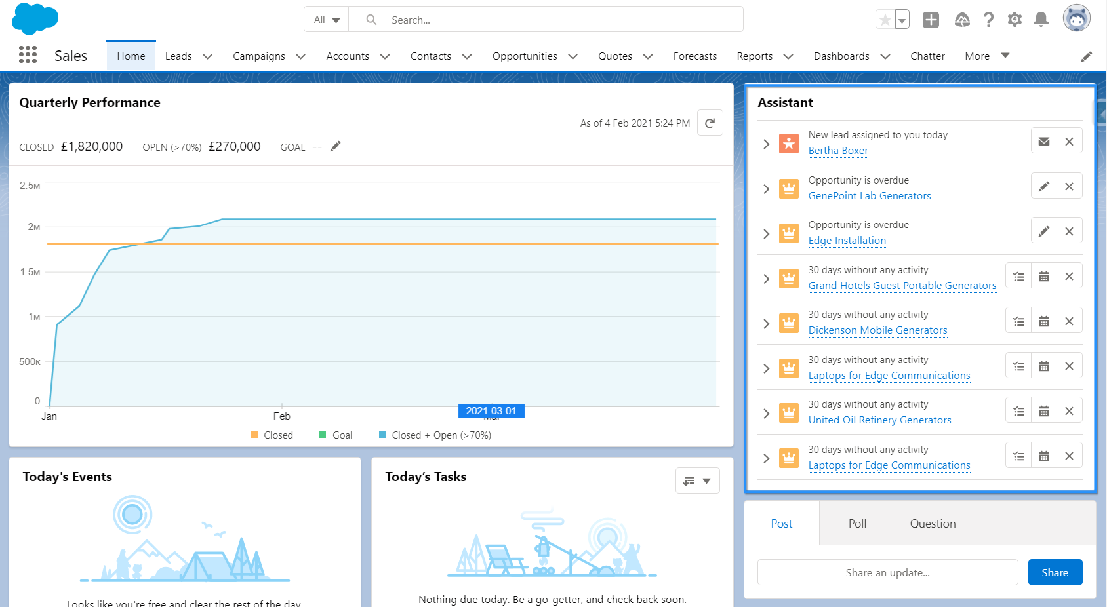This screenshot has height=607, width=1107.
Task: Click the pencil to personalize the nav bar
Action: pyautogui.click(x=1087, y=56)
